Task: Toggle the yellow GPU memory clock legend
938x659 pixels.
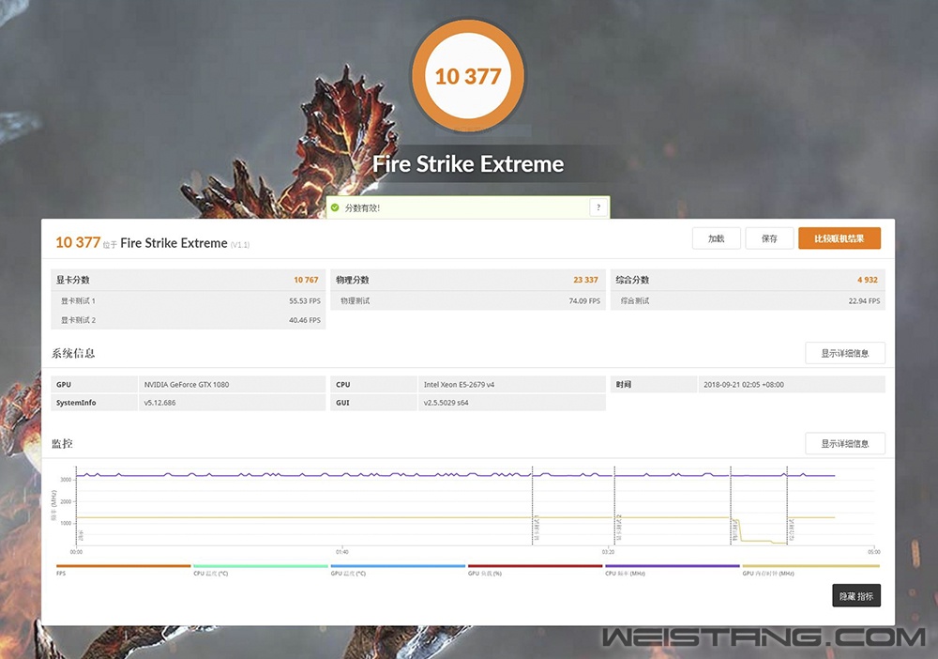Action: point(809,567)
